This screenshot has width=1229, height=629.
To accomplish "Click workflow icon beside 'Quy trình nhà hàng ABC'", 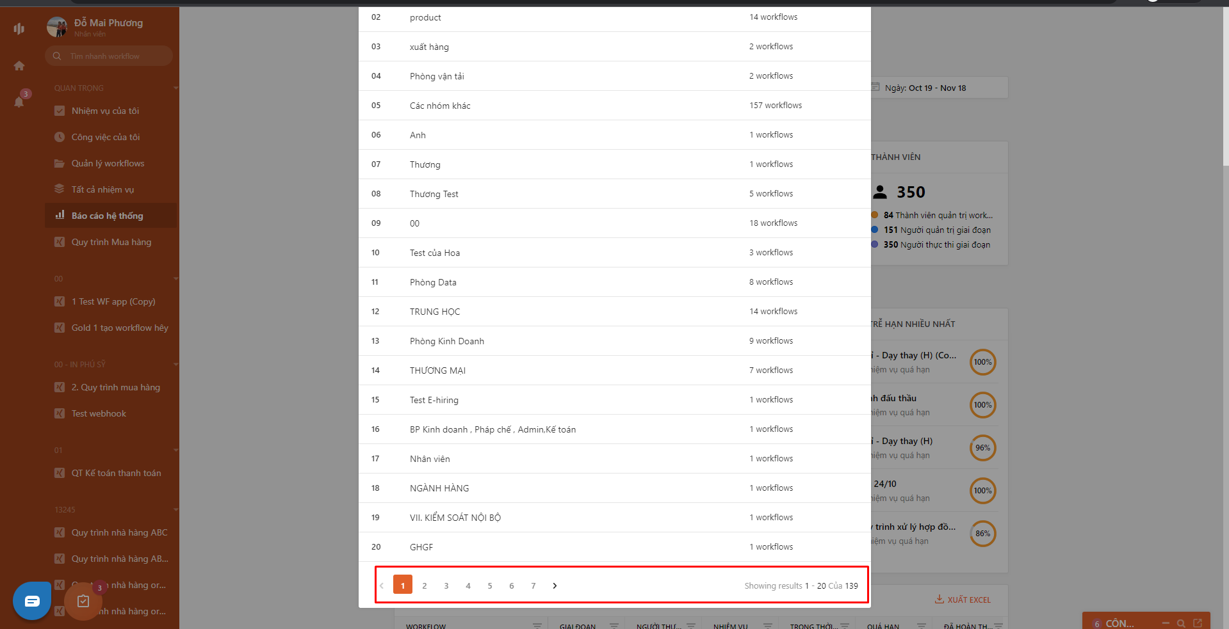I will [60, 532].
